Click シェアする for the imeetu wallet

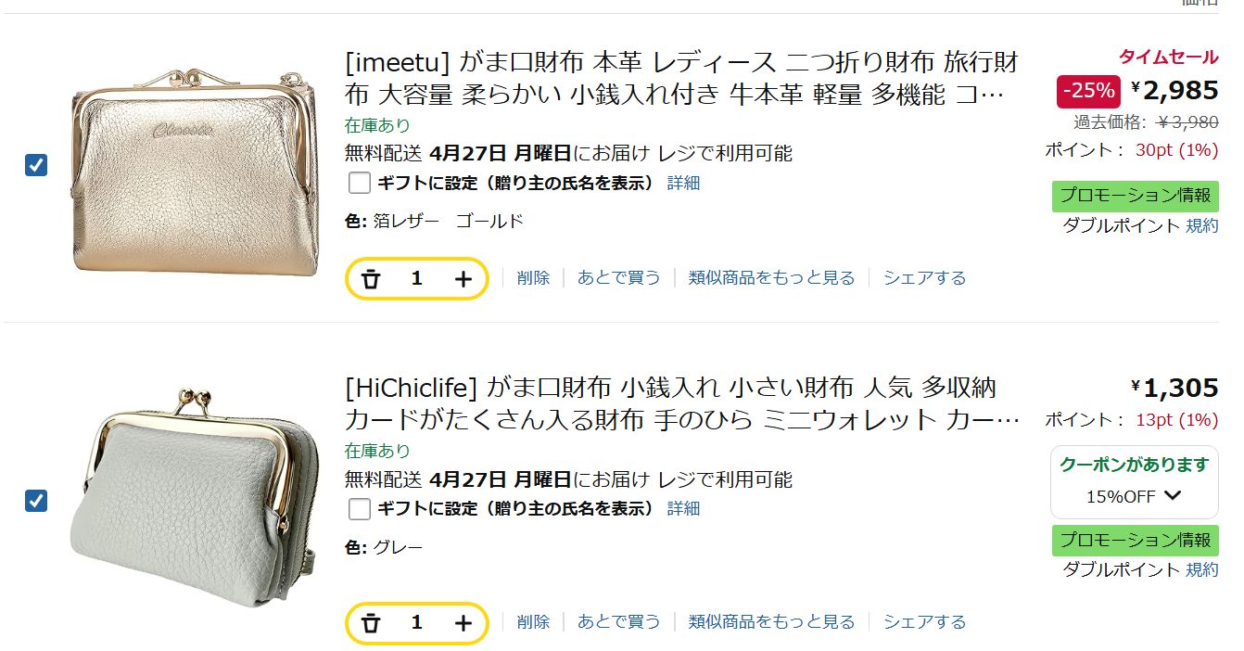(924, 278)
